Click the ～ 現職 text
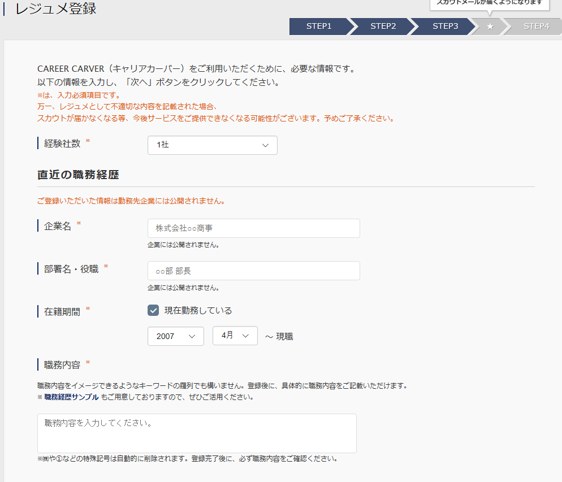The height and width of the screenshot is (482, 562). [279, 337]
